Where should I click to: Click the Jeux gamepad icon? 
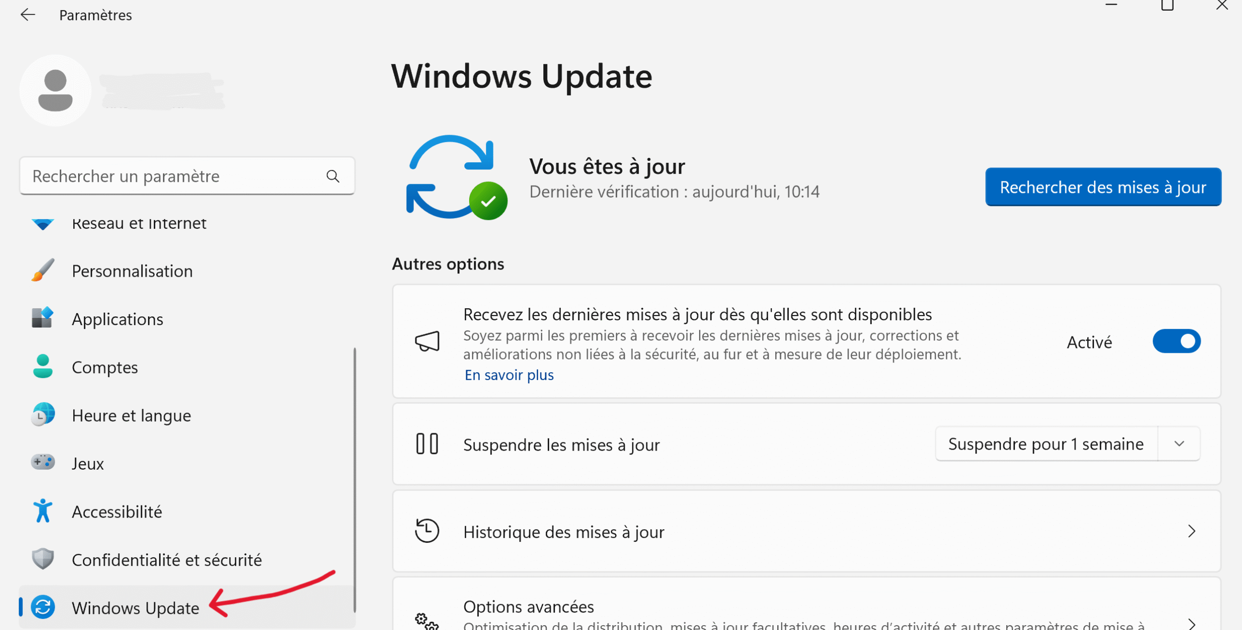pyautogui.click(x=43, y=462)
